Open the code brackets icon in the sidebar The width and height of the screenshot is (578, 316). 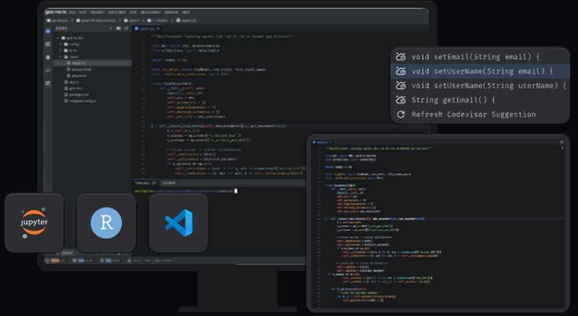[x=48, y=70]
